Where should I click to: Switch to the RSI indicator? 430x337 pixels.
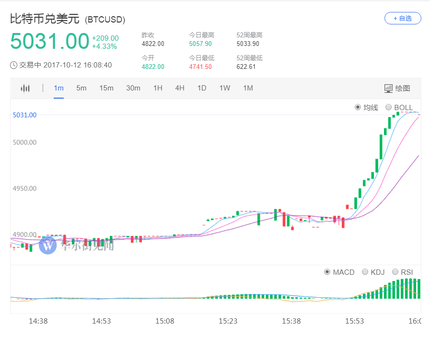(x=395, y=272)
